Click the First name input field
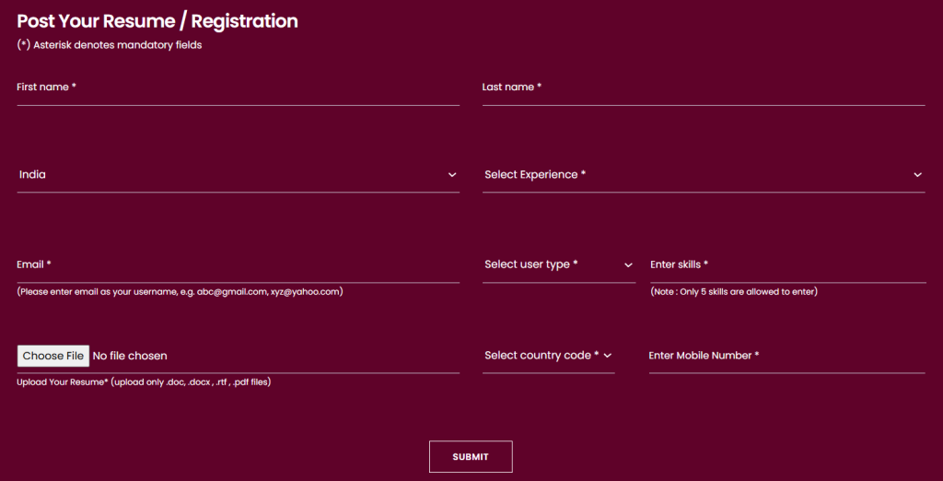Image resolution: width=943 pixels, height=481 pixels. pyautogui.click(x=238, y=88)
